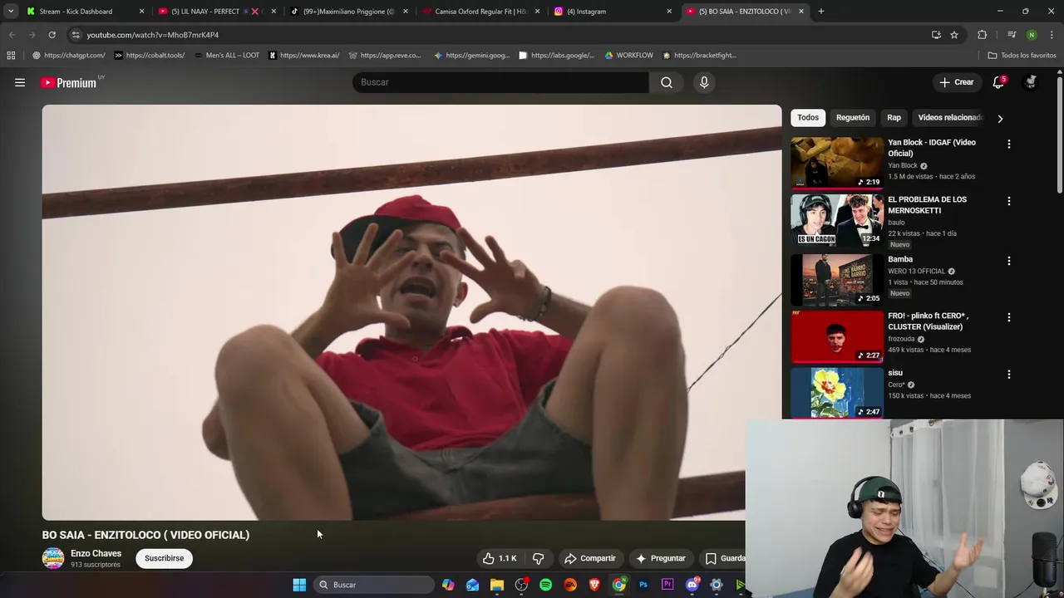Open Premiere Pro from the taskbar
This screenshot has height=598, width=1064.
[x=667, y=585]
